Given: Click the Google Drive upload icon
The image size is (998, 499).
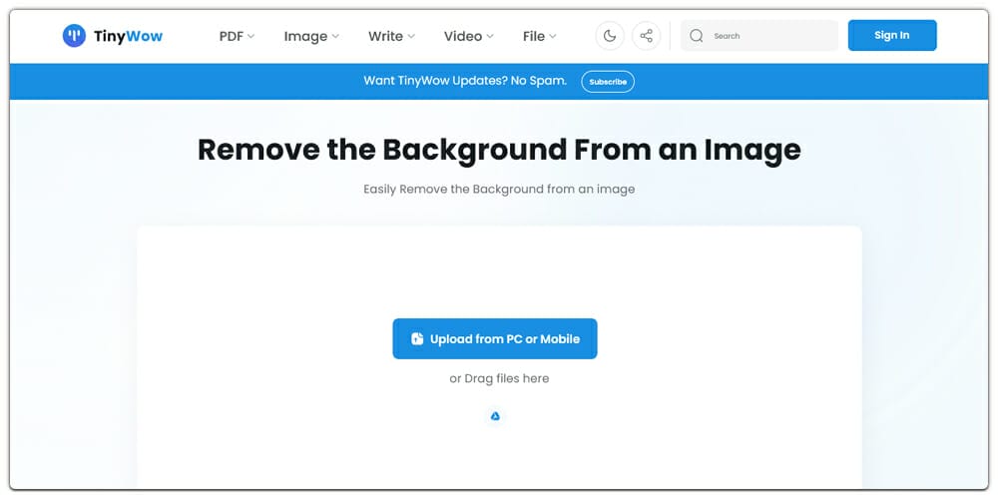Looking at the screenshot, I should click(495, 416).
